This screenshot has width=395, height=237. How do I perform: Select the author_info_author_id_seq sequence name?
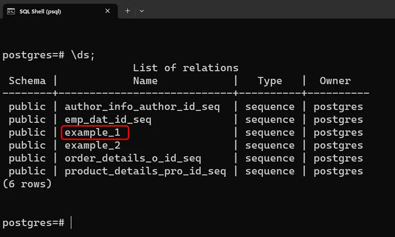click(x=142, y=107)
